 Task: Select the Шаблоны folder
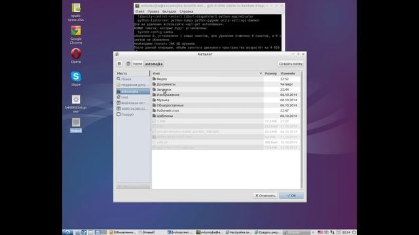pyautogui.click(x=226, y=116)
